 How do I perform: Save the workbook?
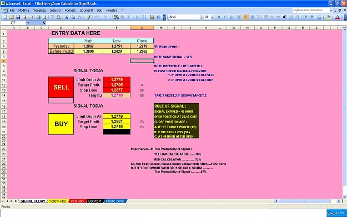click(x=18, y=17)
